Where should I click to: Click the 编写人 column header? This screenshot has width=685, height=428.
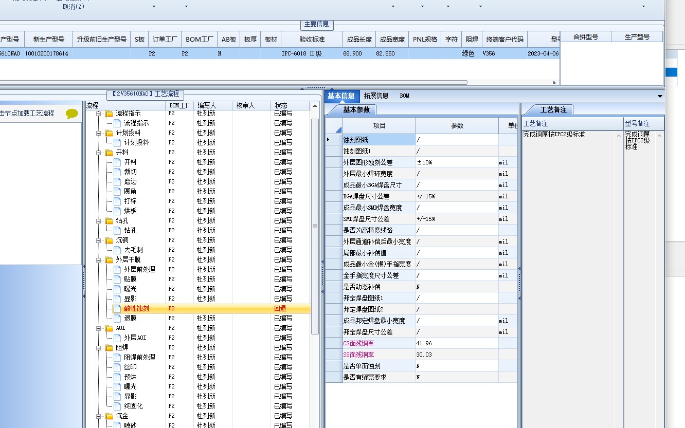pyautogui.click(x=212, y=105)
